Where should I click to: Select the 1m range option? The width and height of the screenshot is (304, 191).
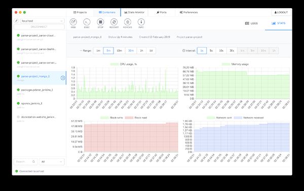[98, 51]
